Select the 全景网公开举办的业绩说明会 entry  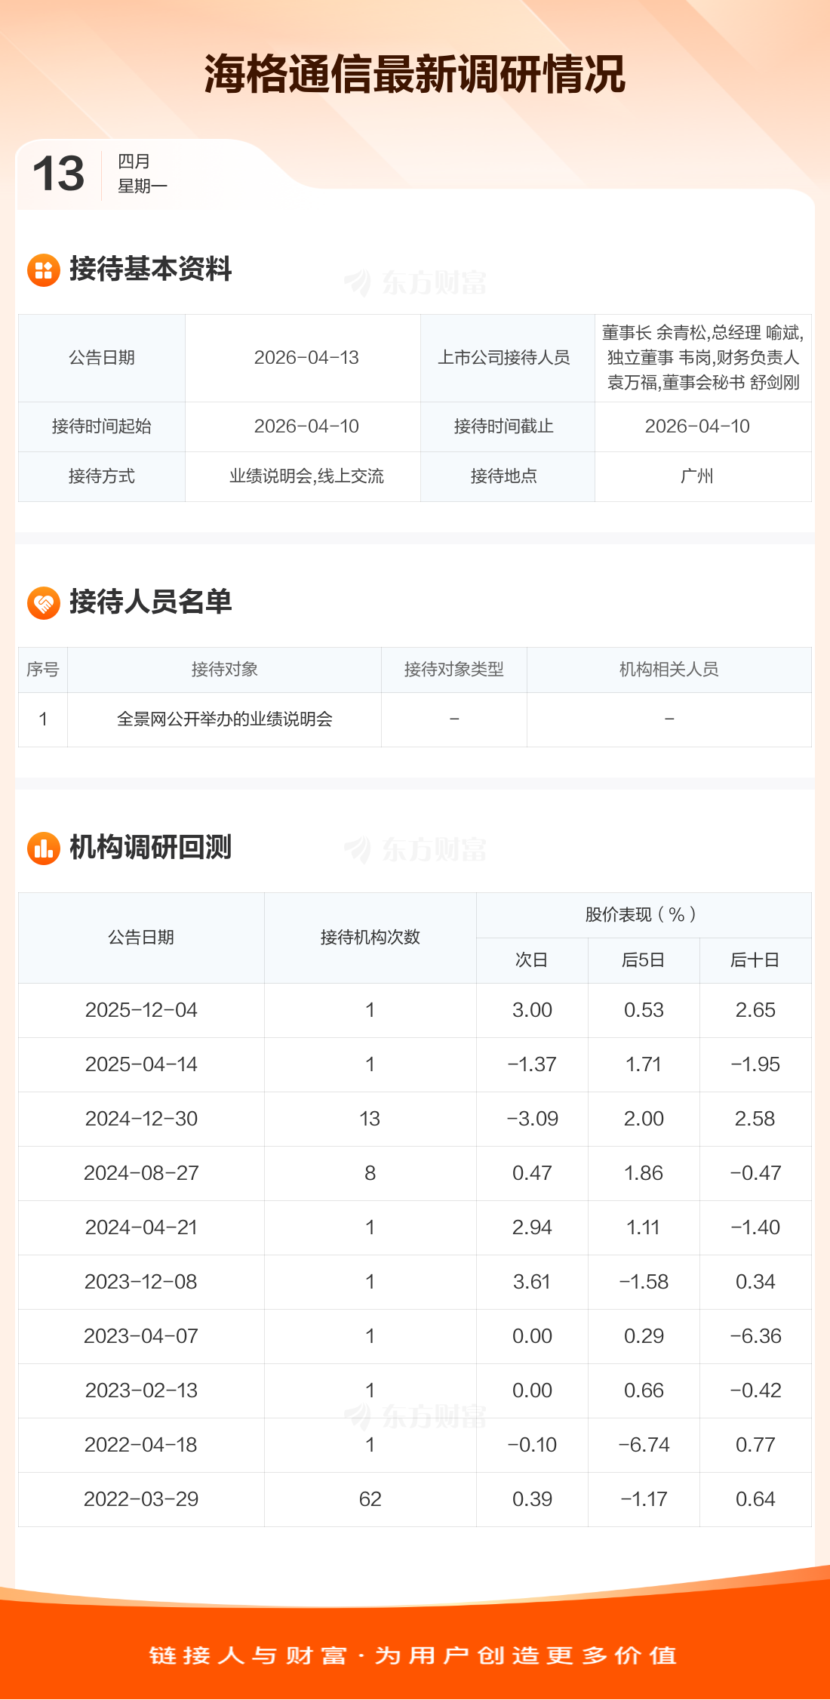(224, 719)
